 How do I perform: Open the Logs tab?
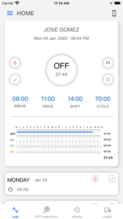click(x=15, y=212)
